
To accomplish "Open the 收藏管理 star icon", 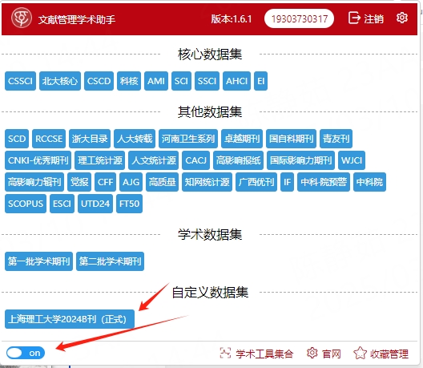I will point(361,353).
